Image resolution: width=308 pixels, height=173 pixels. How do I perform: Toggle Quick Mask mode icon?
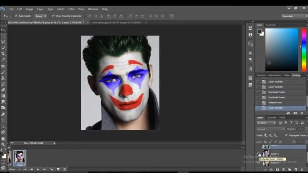3,162
